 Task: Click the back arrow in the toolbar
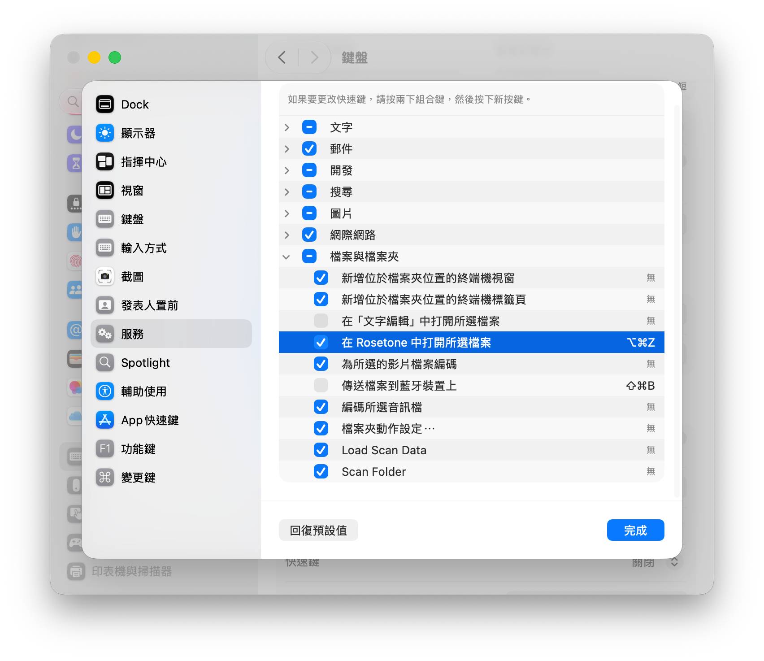[x=282, y=57]
